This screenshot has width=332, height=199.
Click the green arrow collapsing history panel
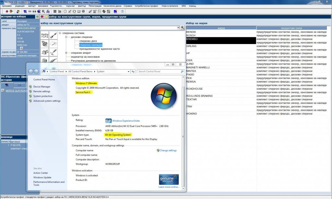pyautogui.click(x=37, y=17)
